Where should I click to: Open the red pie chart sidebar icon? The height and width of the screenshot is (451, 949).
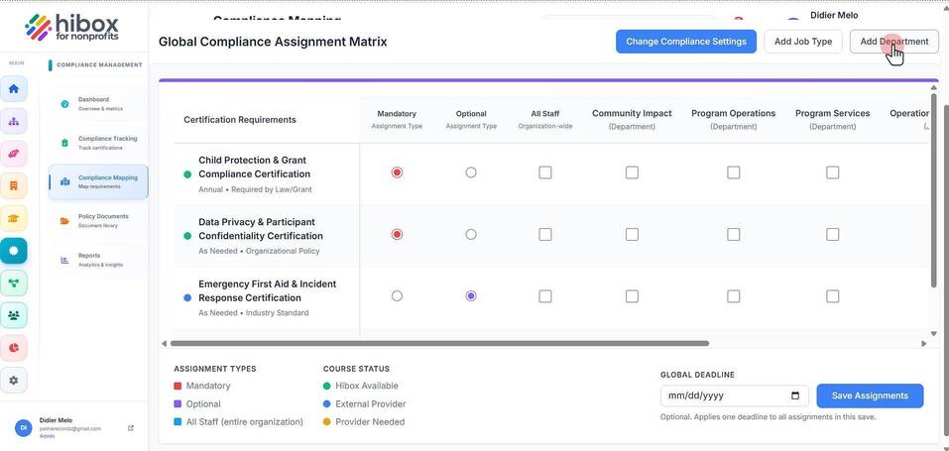[x=13, y=348]
